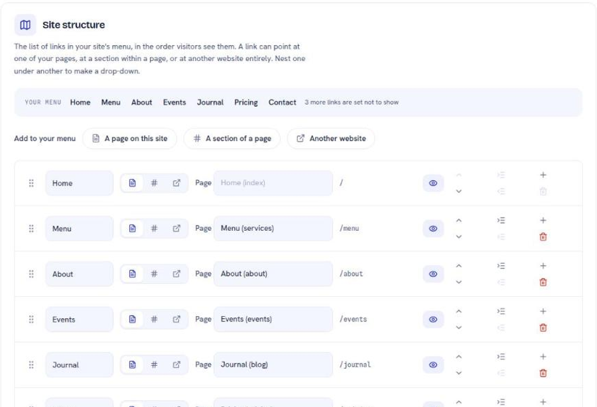Image resolution: width=597 pixels, height=407 pixels.
Task: Click Contact in the menu preview
Action: [x=282, y=102]
